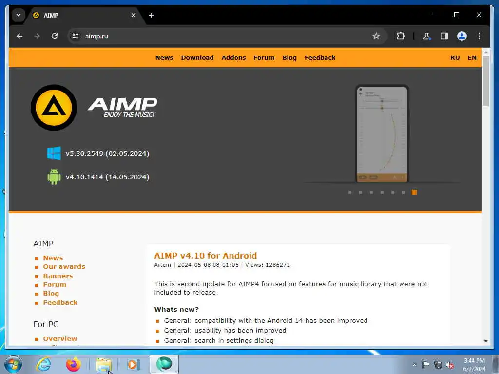499x374 pixels.
Task: Switch site language to EN
Action: [472, 58]
